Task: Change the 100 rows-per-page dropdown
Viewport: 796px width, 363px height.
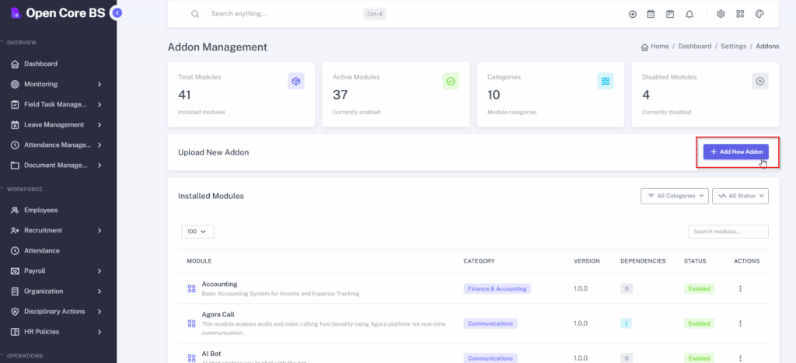Action: (x=197, y=232)
